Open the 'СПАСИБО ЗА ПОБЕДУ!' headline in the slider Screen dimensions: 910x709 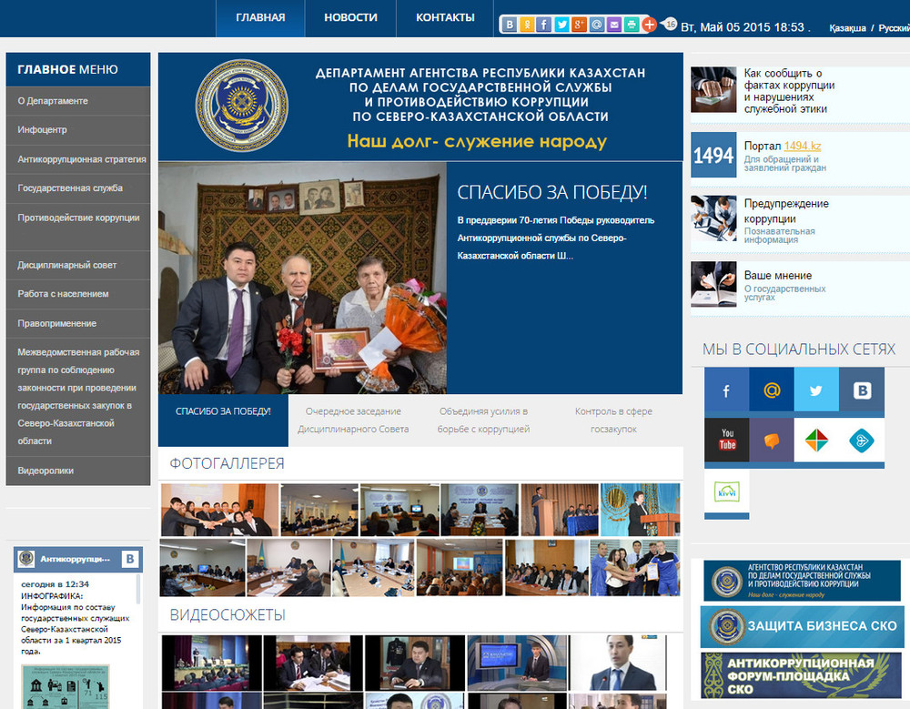click(x=552, y=192)
